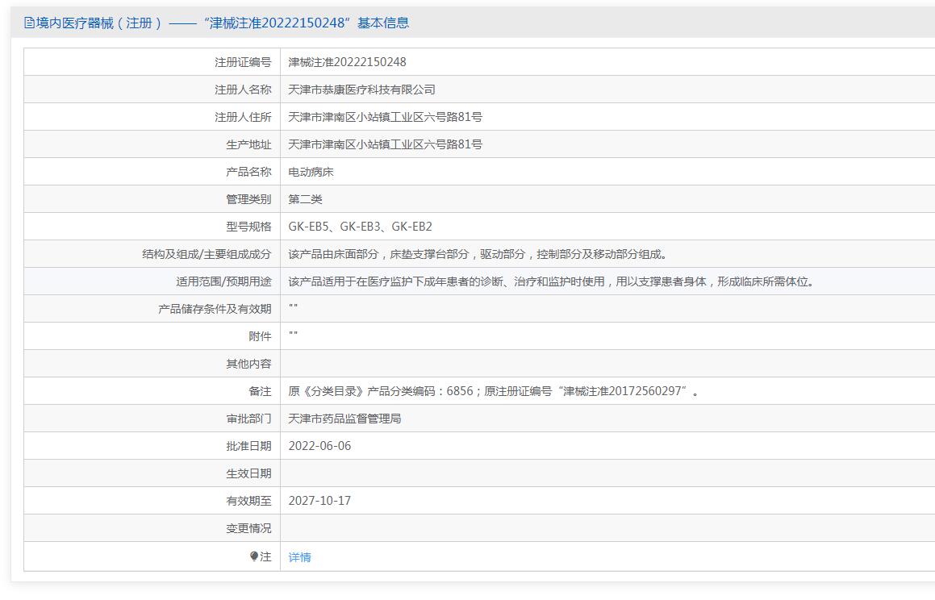Screen dimensions: 935x600
Task: Click the 注册证编号 row label
Action: (x=243, y=62)
